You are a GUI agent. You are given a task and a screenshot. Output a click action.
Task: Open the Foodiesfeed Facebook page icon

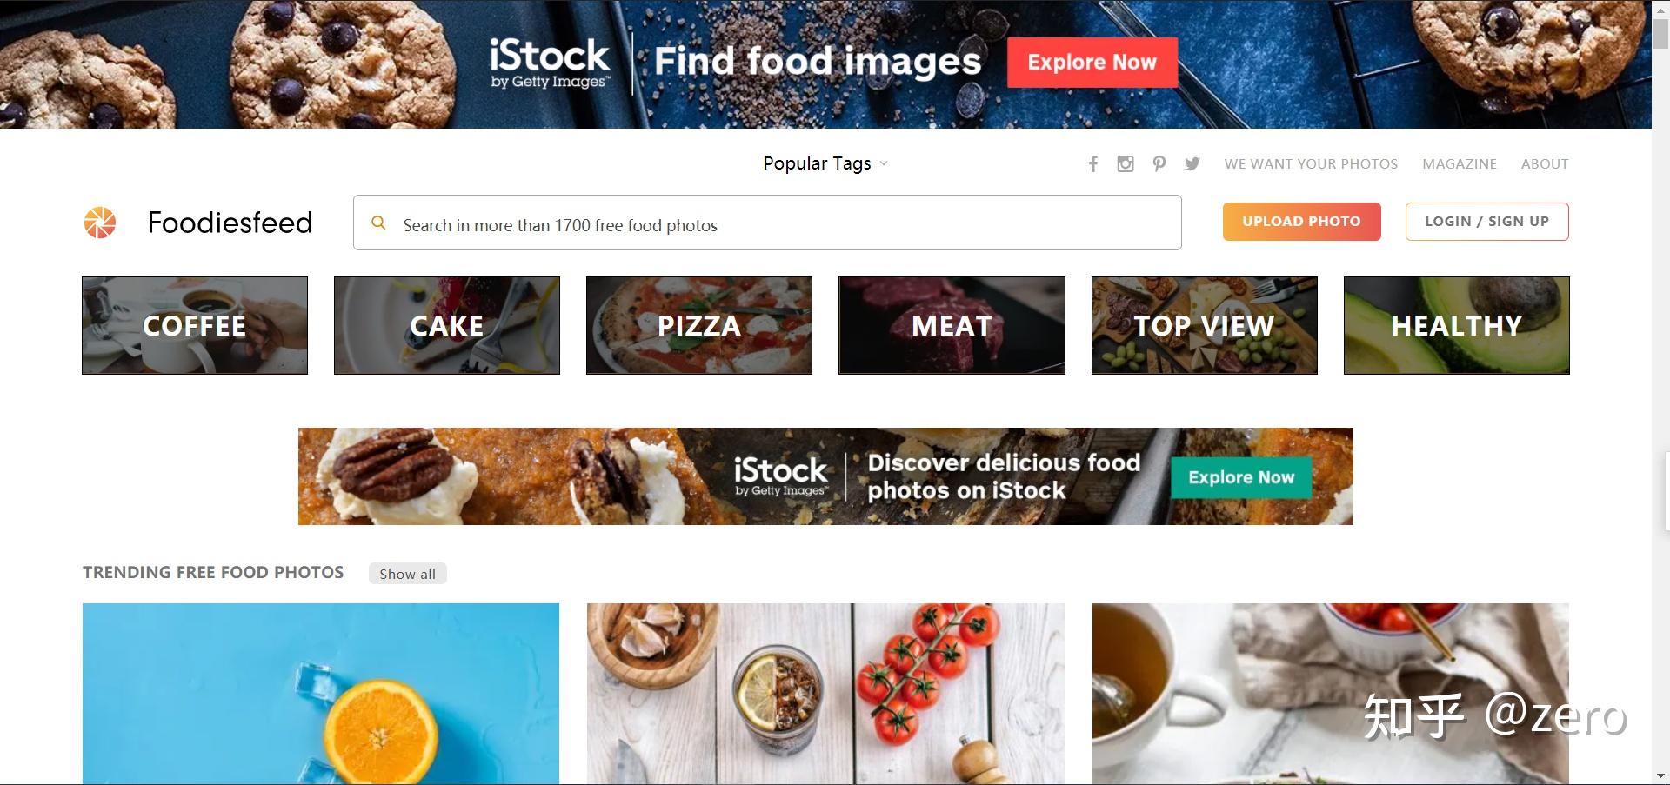coord(1093,163)
